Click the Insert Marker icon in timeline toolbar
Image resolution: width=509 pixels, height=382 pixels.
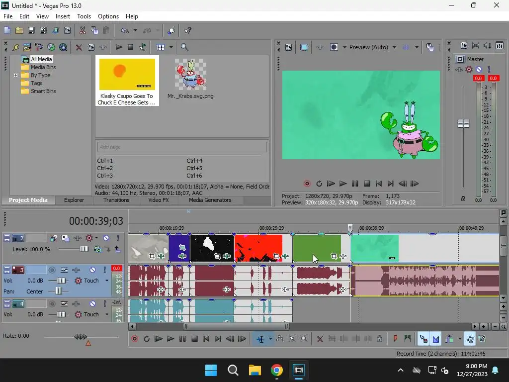click(x=395, y=339)
